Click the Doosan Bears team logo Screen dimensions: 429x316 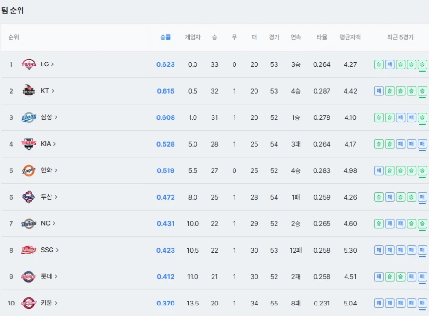[29, 197]
